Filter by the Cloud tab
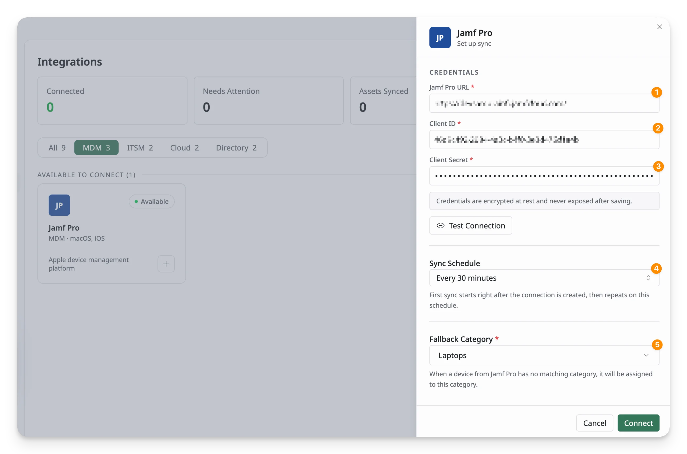This screenshot has height=454, width=687. [184, 148]
